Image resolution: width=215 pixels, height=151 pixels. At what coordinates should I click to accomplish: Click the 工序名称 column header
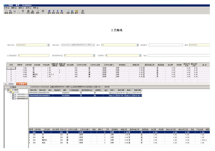[x=37, y=65]
